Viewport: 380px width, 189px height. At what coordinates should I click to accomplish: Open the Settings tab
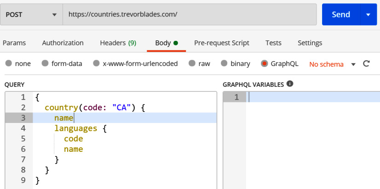[x=310, y=43]
